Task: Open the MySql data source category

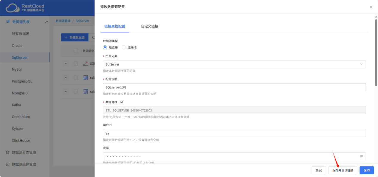Action: pos(17,69)
